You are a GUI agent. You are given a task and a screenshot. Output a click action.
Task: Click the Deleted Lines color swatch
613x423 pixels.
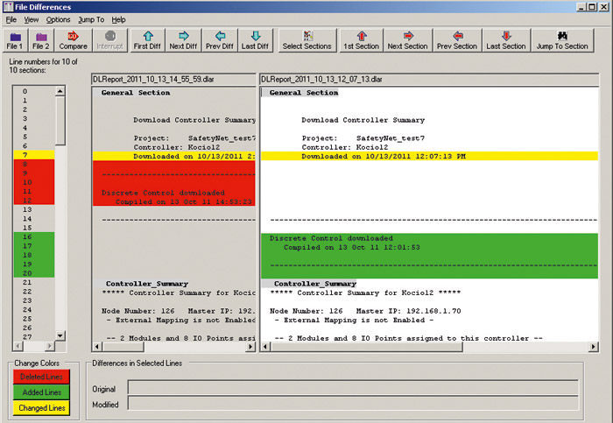tap(40, 377)
